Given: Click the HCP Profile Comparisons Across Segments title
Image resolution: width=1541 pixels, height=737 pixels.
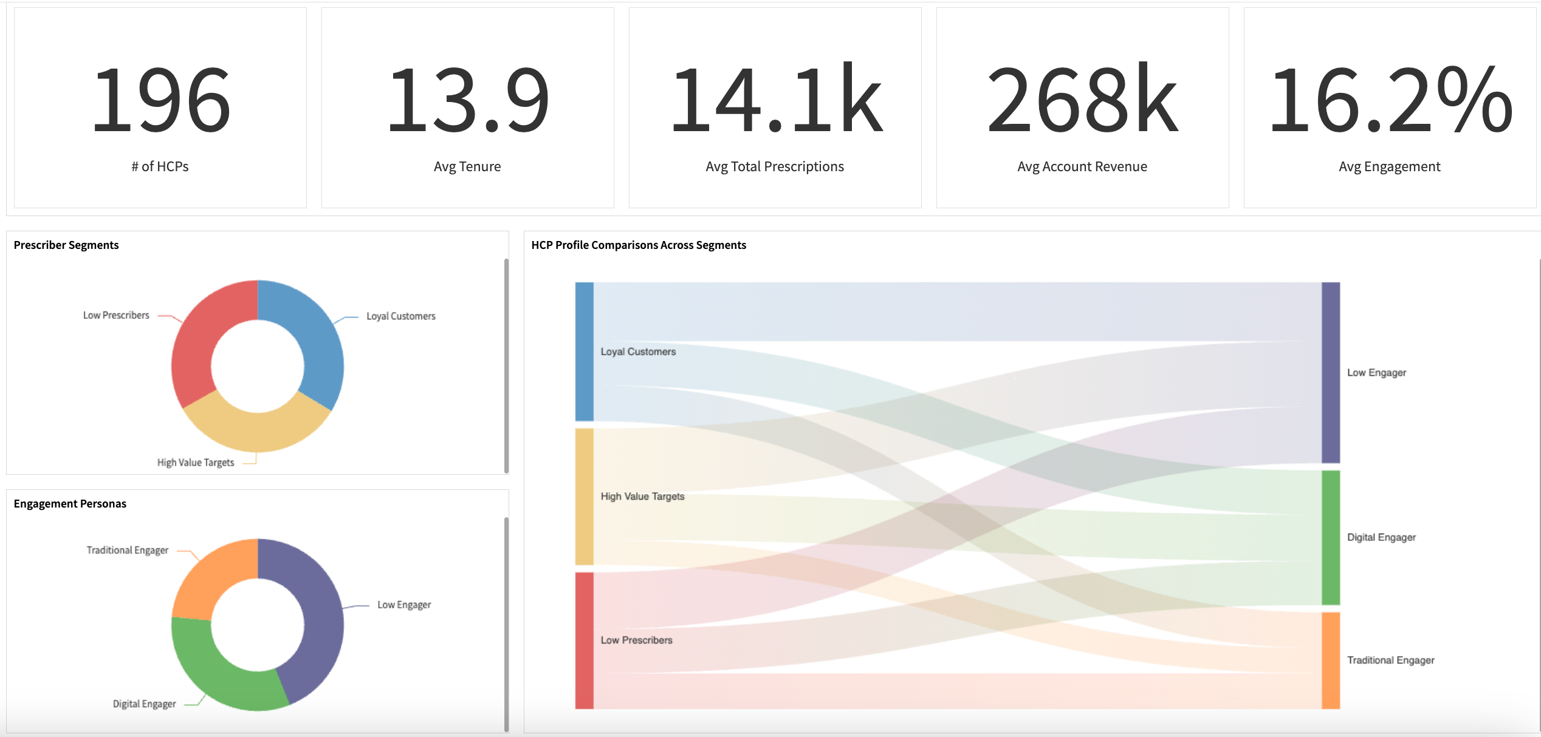Looking at the screenshot, I should (638, 245).
